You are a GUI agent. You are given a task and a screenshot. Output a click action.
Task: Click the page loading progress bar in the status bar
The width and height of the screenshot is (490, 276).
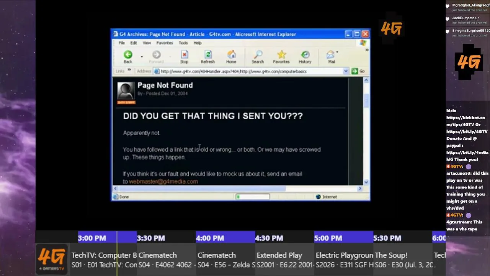pos(253,197)
